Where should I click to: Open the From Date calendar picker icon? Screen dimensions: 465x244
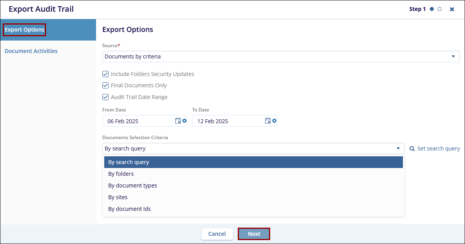178,121
